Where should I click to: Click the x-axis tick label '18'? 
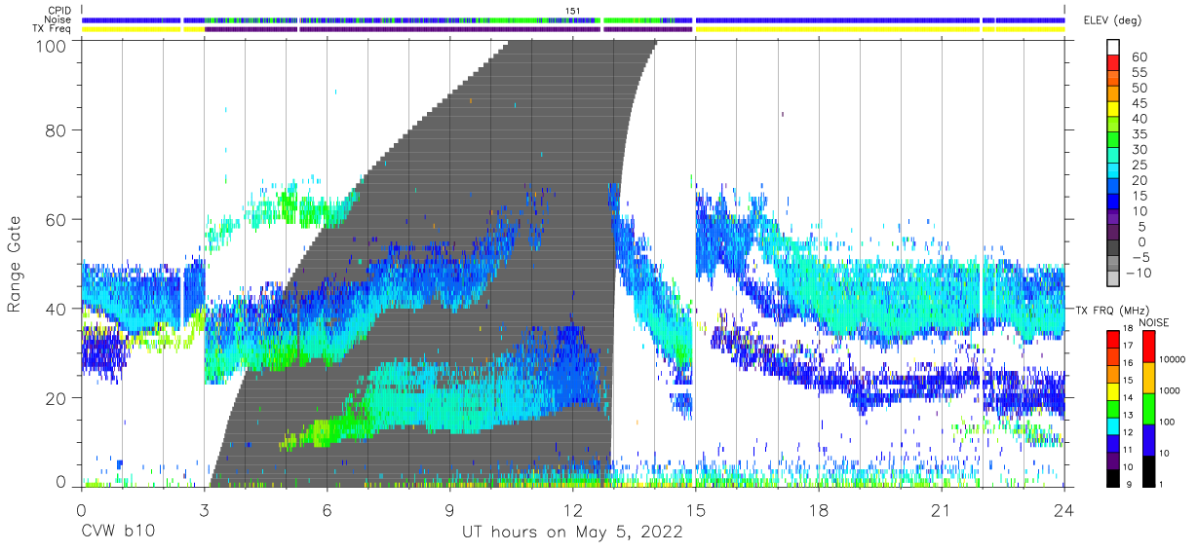pos(819,510)
